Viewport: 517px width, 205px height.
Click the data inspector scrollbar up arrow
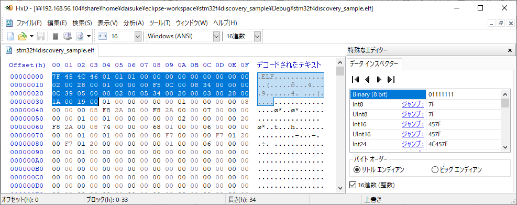pos(505,94)
